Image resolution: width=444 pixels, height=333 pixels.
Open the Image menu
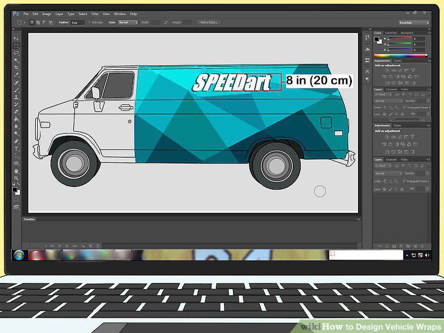click(x=46, y=14)
